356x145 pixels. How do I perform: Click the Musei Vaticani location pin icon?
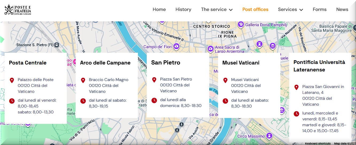[225, 80]
